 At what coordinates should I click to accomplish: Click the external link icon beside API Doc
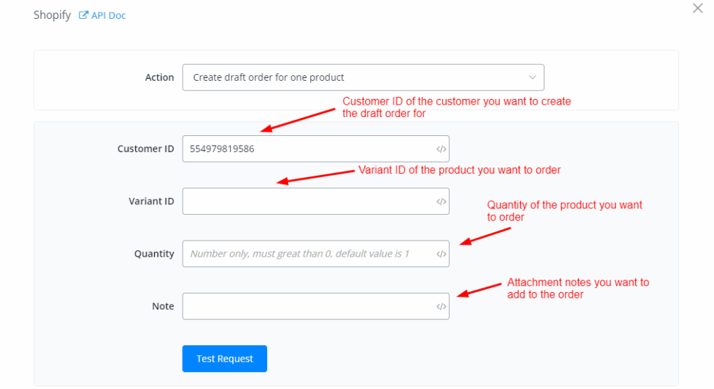coord(84,15)
